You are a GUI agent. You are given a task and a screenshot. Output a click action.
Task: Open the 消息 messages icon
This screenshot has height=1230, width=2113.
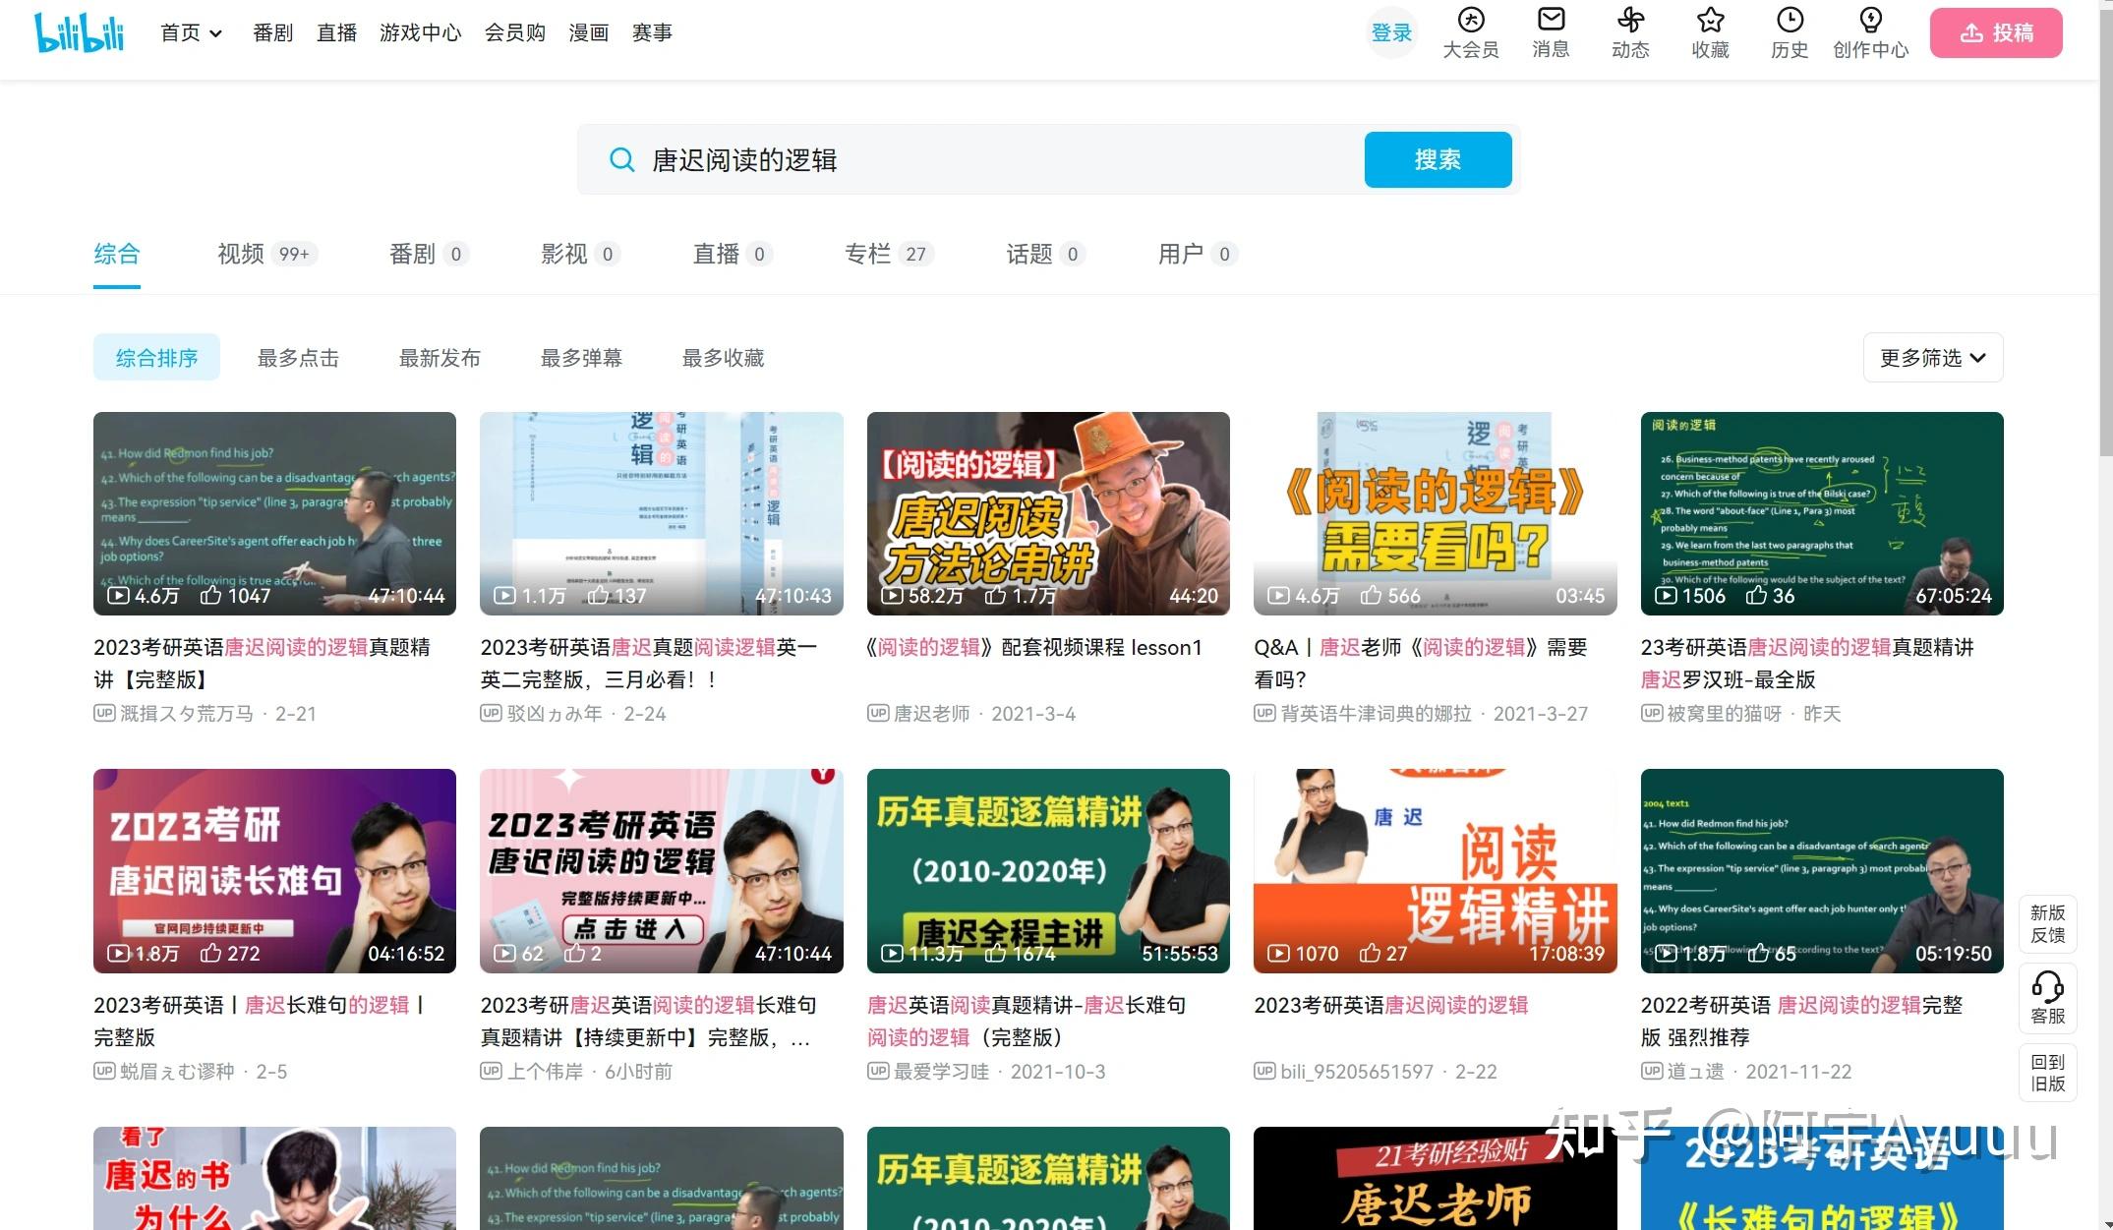[1551, 32]
